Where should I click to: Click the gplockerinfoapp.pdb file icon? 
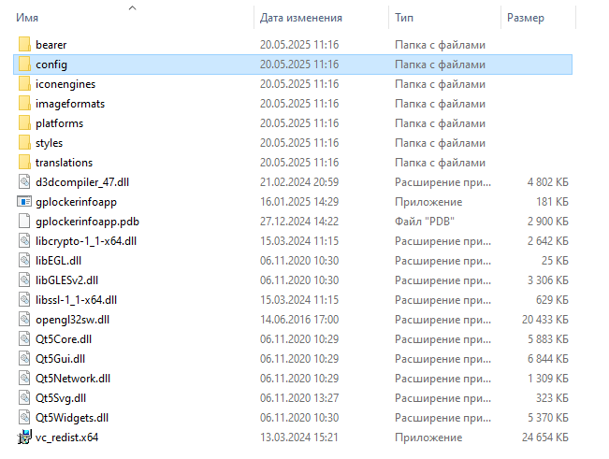pos(24,222)
